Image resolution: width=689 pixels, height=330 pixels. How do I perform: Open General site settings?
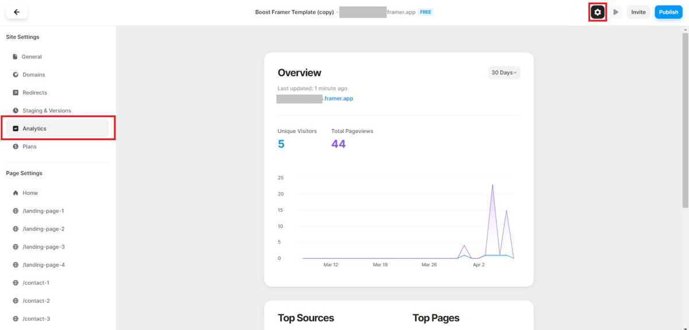(x=57, y=57)
